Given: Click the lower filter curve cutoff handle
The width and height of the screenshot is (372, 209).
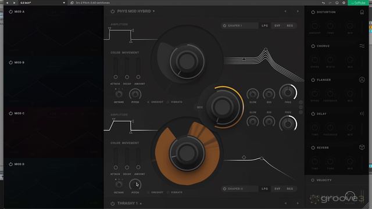Looking at the screenshot, I should 262,158.
